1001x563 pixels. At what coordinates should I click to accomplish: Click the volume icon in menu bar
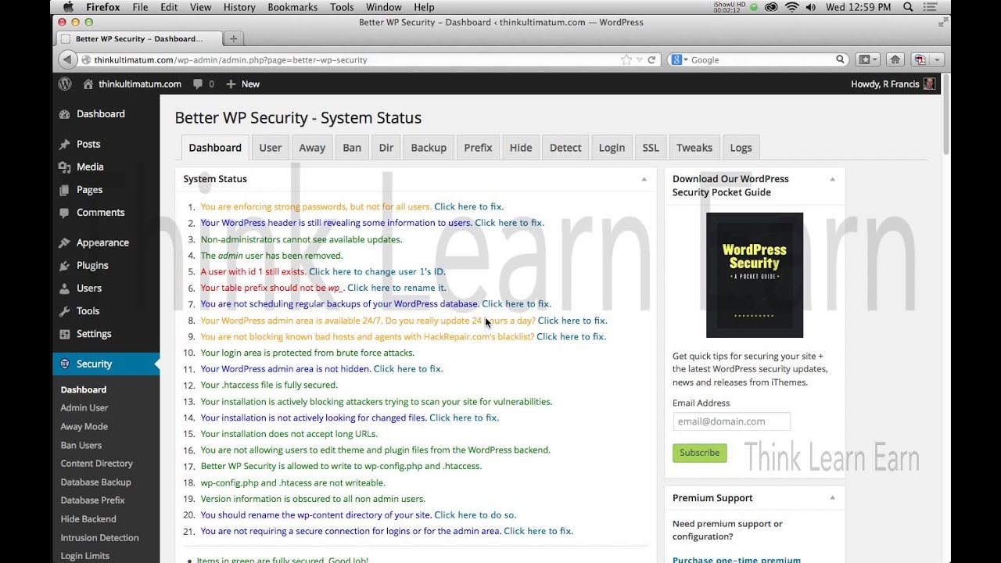pos(810,7)
